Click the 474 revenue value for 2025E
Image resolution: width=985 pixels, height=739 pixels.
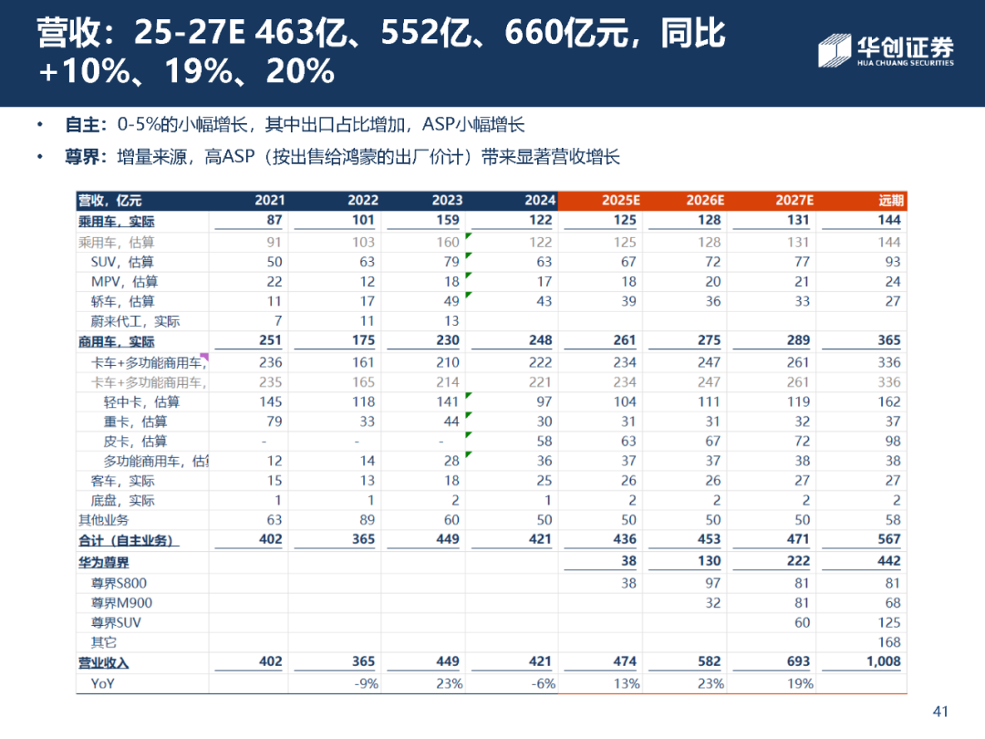click(625, 661)
